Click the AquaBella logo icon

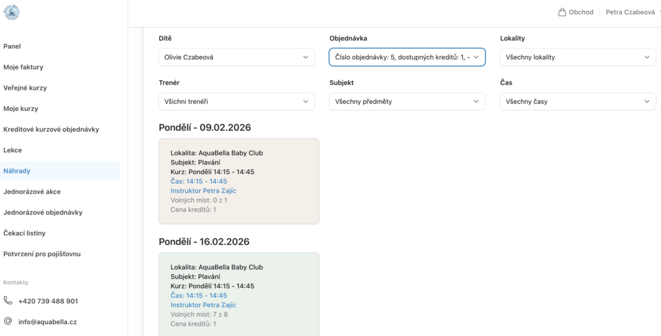[x=12, y=12]
